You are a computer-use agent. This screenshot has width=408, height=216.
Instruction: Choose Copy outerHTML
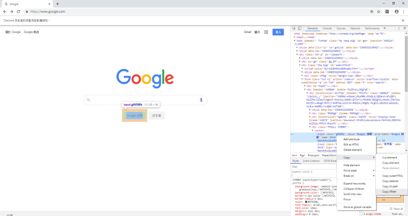tap(391, 175)
